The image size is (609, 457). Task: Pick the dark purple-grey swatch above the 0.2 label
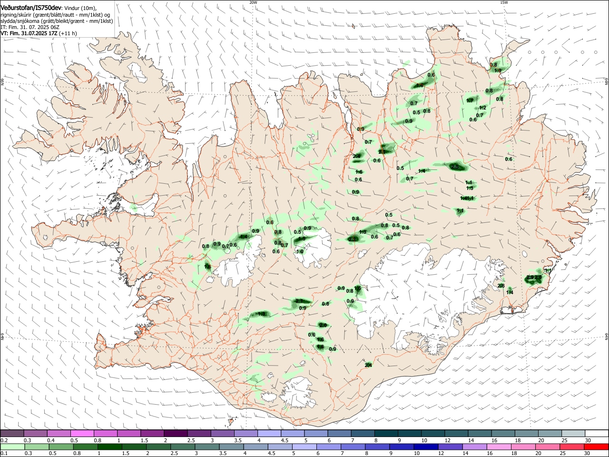point(12,434)
